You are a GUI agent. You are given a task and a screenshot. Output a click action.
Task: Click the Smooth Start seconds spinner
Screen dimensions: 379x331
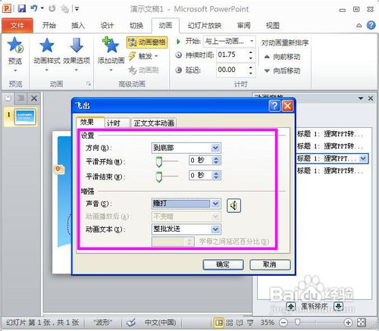[216, 161]
